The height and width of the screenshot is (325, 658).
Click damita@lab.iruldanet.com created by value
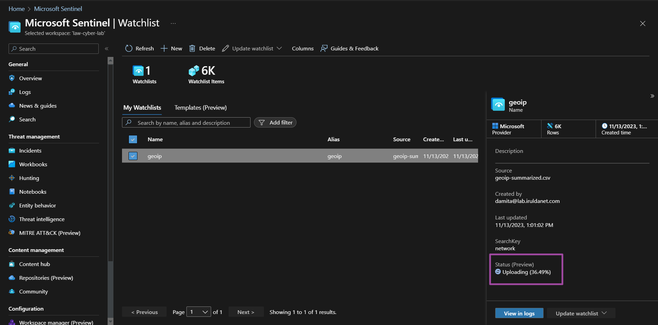(527, 201)
